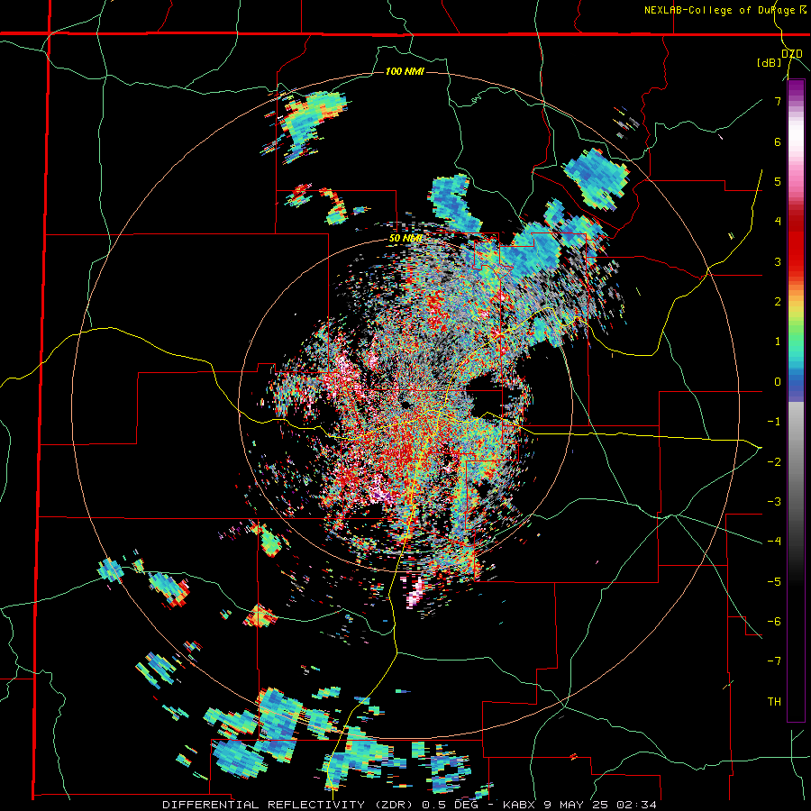This screenshot has height=811, width=811.
Task: Click legend value -7
Action: 774,661
